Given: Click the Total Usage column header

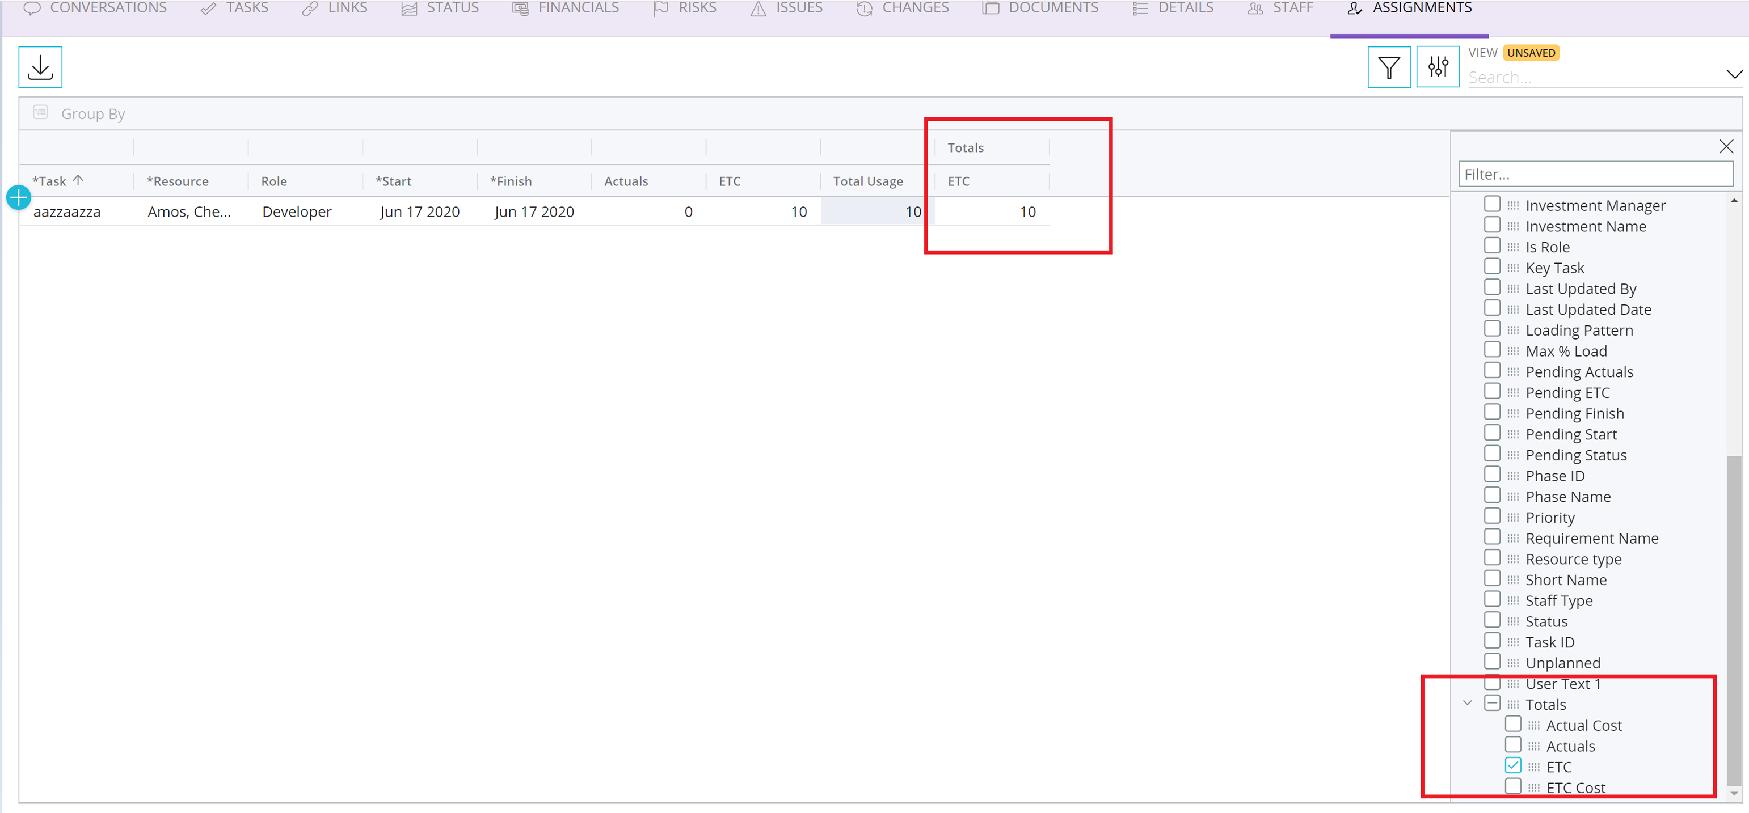Looking at the screenshot, I should point(868,181).
